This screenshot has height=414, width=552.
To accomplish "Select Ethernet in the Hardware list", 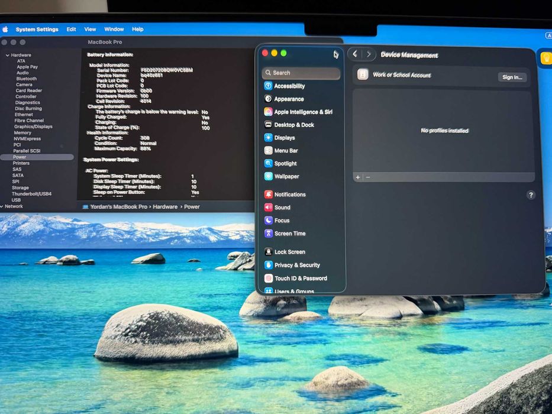I will [x=24, y=114].
